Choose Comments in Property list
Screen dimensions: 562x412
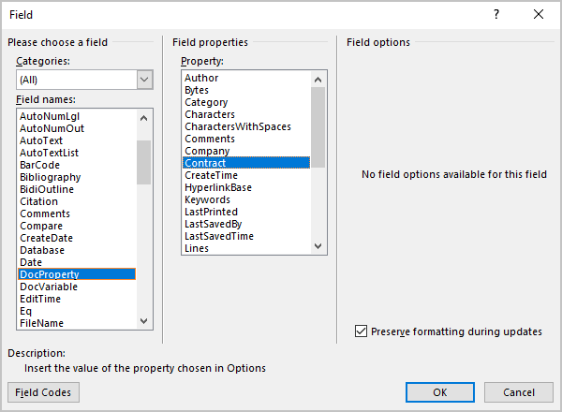[x=246, y=139]
